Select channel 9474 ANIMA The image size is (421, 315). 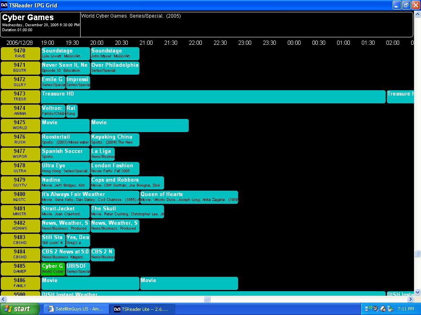point(20,111)
